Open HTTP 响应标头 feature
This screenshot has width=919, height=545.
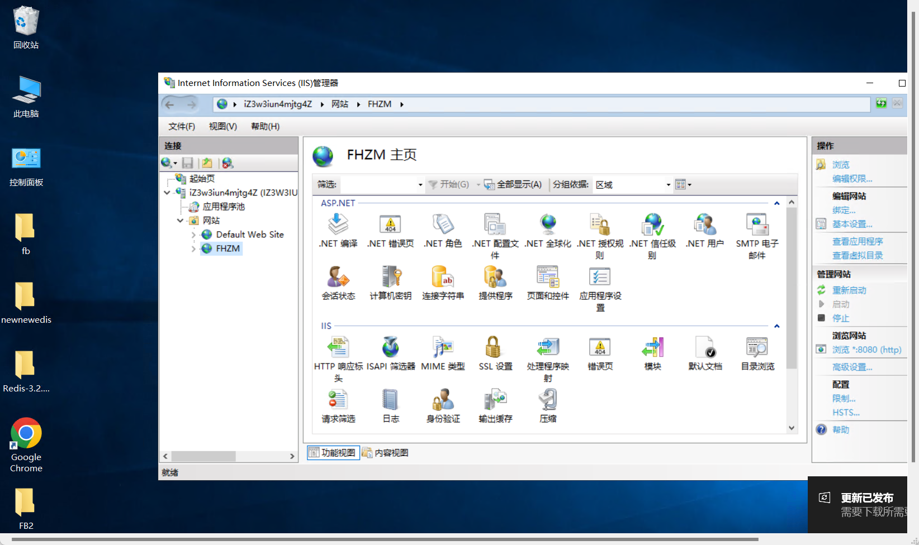coord(338,360)
